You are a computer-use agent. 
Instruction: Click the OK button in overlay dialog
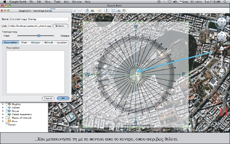[x=63, y=98]
